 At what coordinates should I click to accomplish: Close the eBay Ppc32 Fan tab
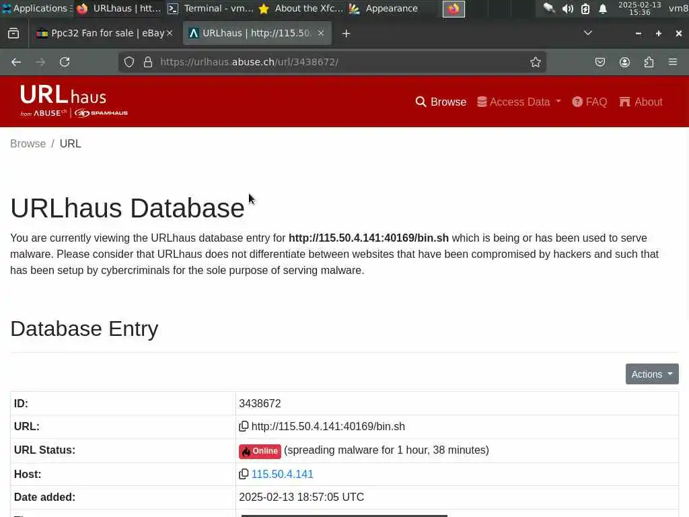170,33
